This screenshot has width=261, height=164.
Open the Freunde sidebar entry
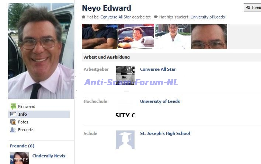pyautogui.click(x=25, y=130)
